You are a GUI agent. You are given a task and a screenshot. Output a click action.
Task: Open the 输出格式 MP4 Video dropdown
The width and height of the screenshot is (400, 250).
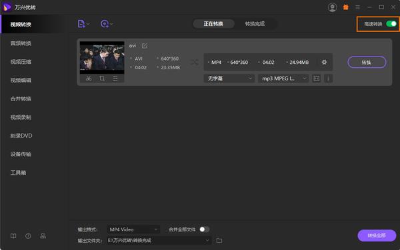133,229
